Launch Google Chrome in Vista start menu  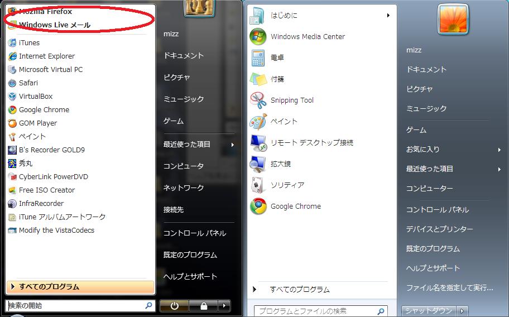tap(39, 110)
